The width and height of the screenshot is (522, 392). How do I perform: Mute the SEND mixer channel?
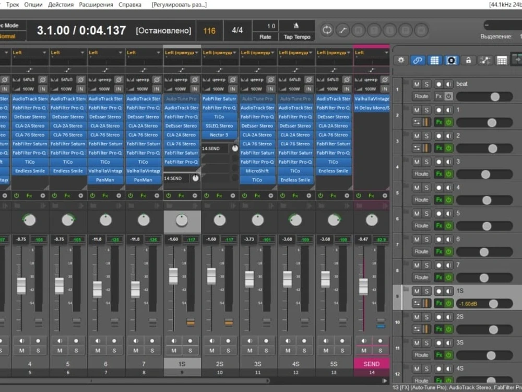coord(363,351)
